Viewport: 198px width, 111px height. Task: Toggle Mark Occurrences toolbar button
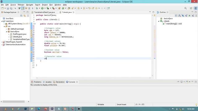[23, 8]
